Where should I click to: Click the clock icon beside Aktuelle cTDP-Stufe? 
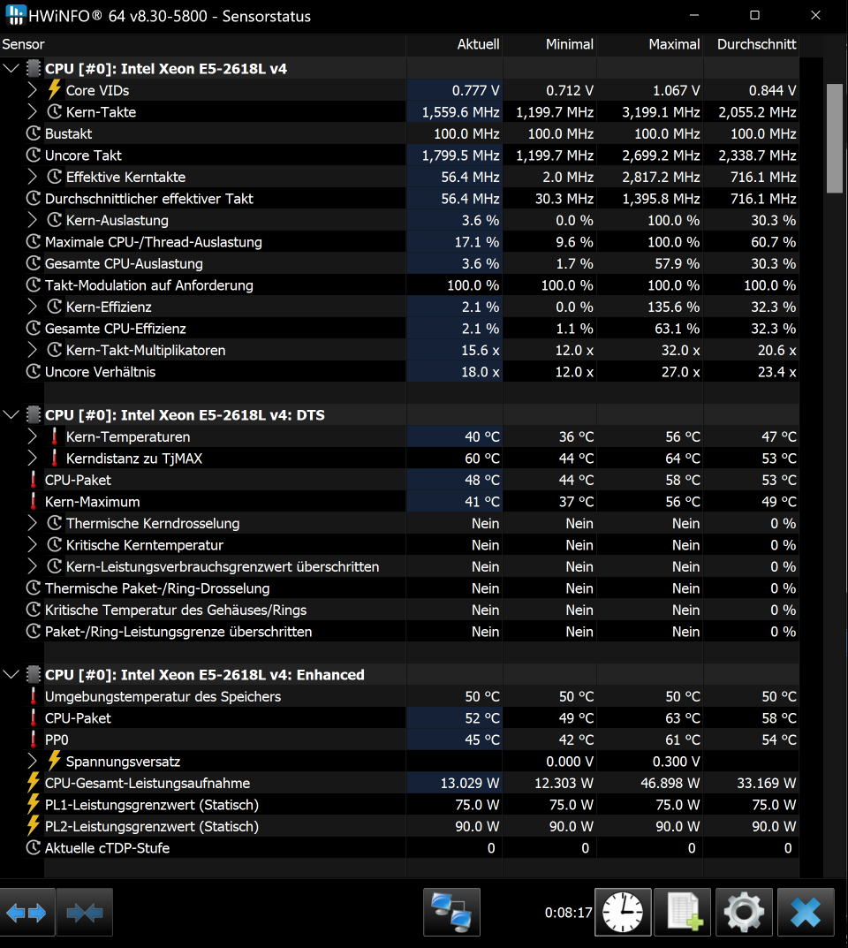click(x=34, y=847)
